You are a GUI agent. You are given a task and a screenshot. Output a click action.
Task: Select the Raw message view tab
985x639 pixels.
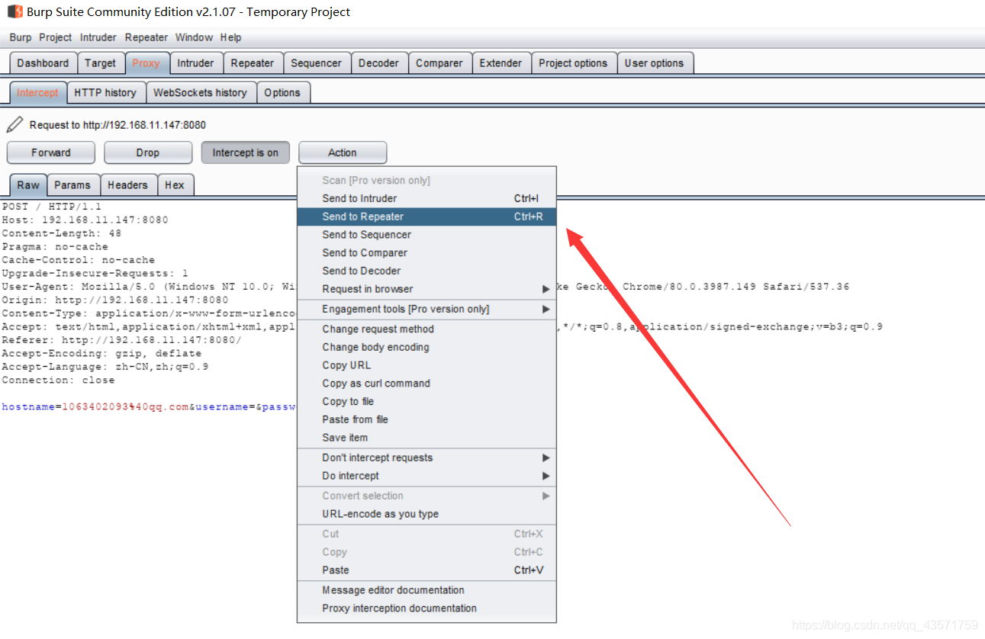[28, 185]
